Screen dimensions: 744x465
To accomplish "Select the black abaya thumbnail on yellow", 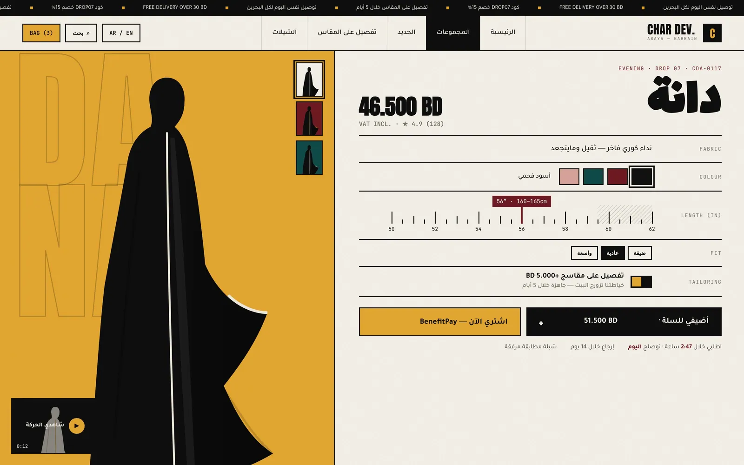I will pos(309,80).
